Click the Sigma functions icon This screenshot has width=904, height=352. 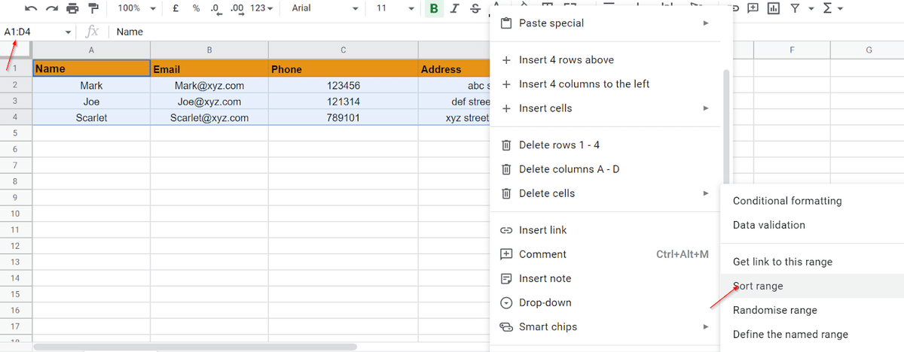[x=828, y=8]
